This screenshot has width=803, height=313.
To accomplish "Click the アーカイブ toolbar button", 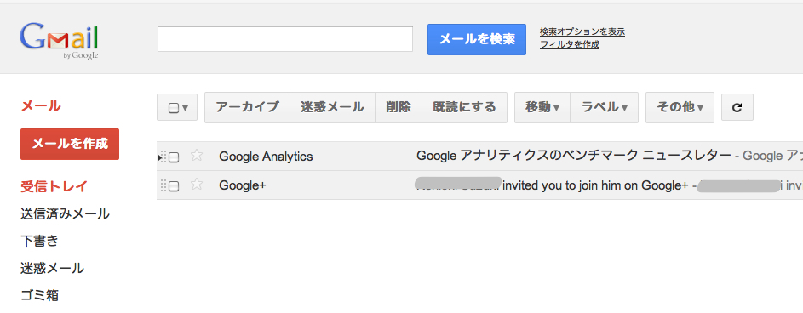I will (x=247, y=107).
